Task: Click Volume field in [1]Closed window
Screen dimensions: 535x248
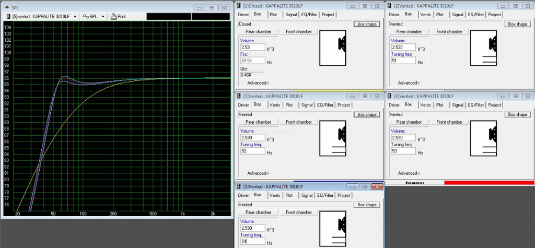Action: 252,48
